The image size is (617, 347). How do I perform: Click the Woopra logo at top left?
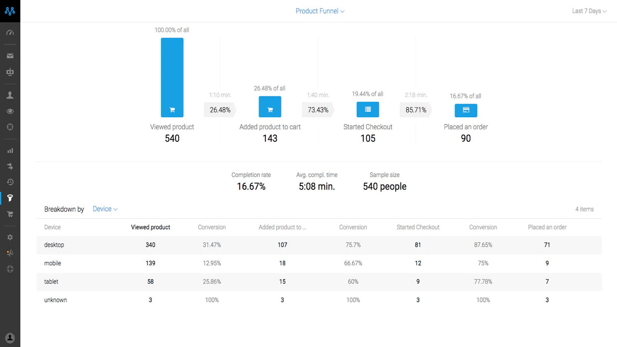coord(10,11)
